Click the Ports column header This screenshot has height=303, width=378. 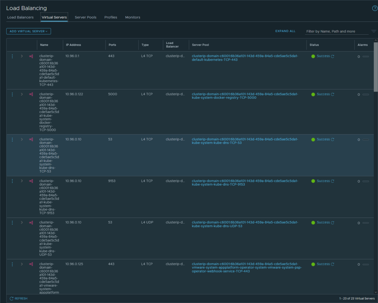coord(112,45)
